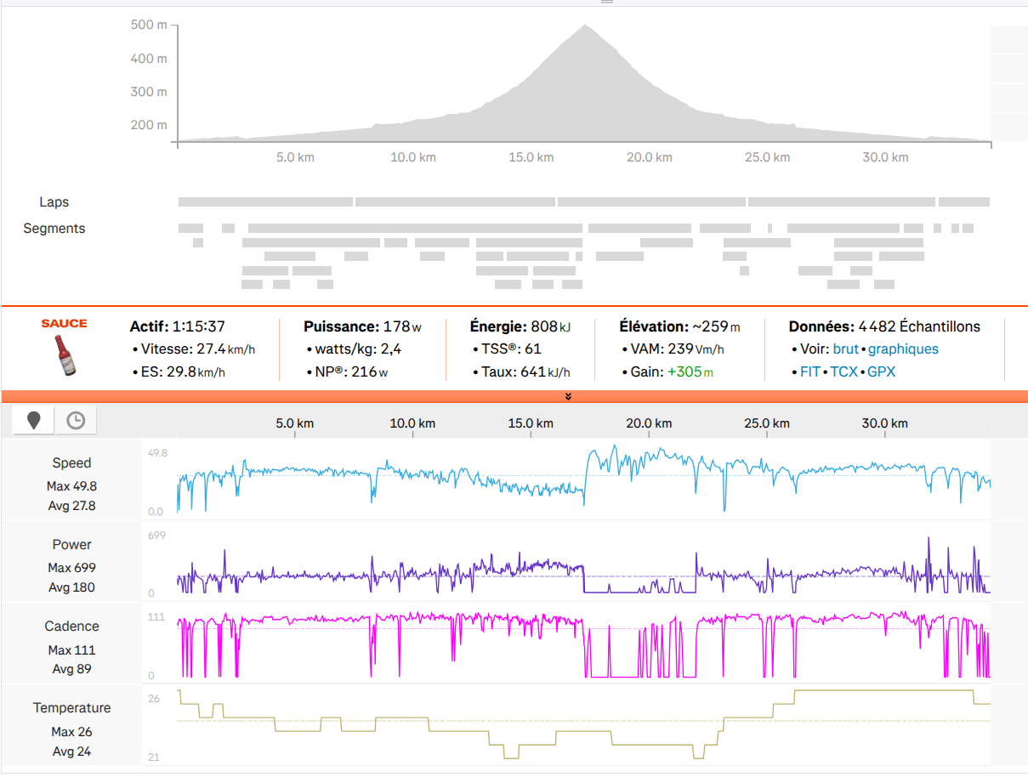Click the SAUCE bottle icon
1028x777 pixels.
tap(64, 355)
